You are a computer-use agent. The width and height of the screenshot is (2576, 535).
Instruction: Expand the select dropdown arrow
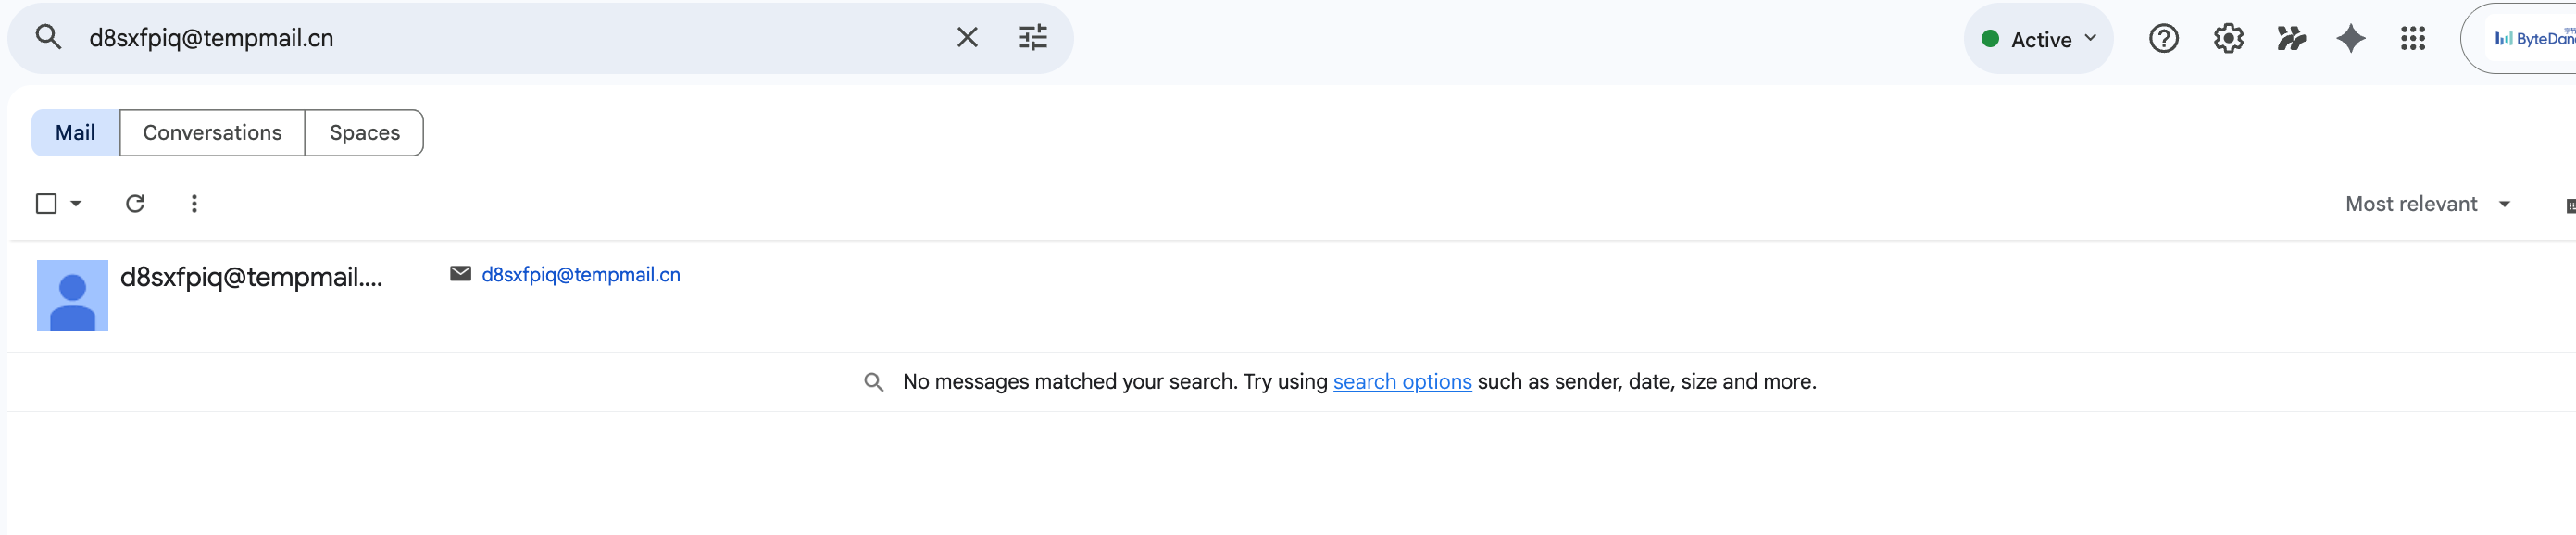point(76,204)
